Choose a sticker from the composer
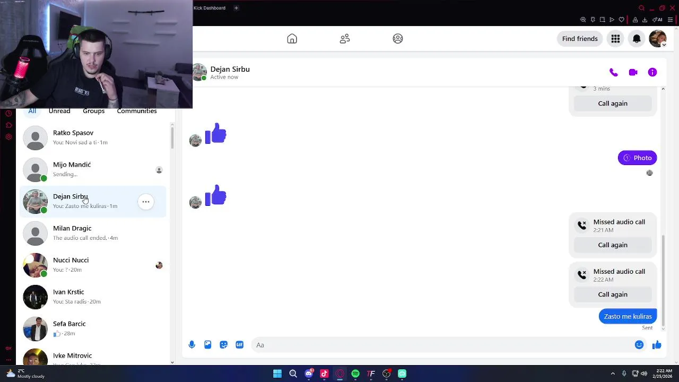 pos(224,345)
